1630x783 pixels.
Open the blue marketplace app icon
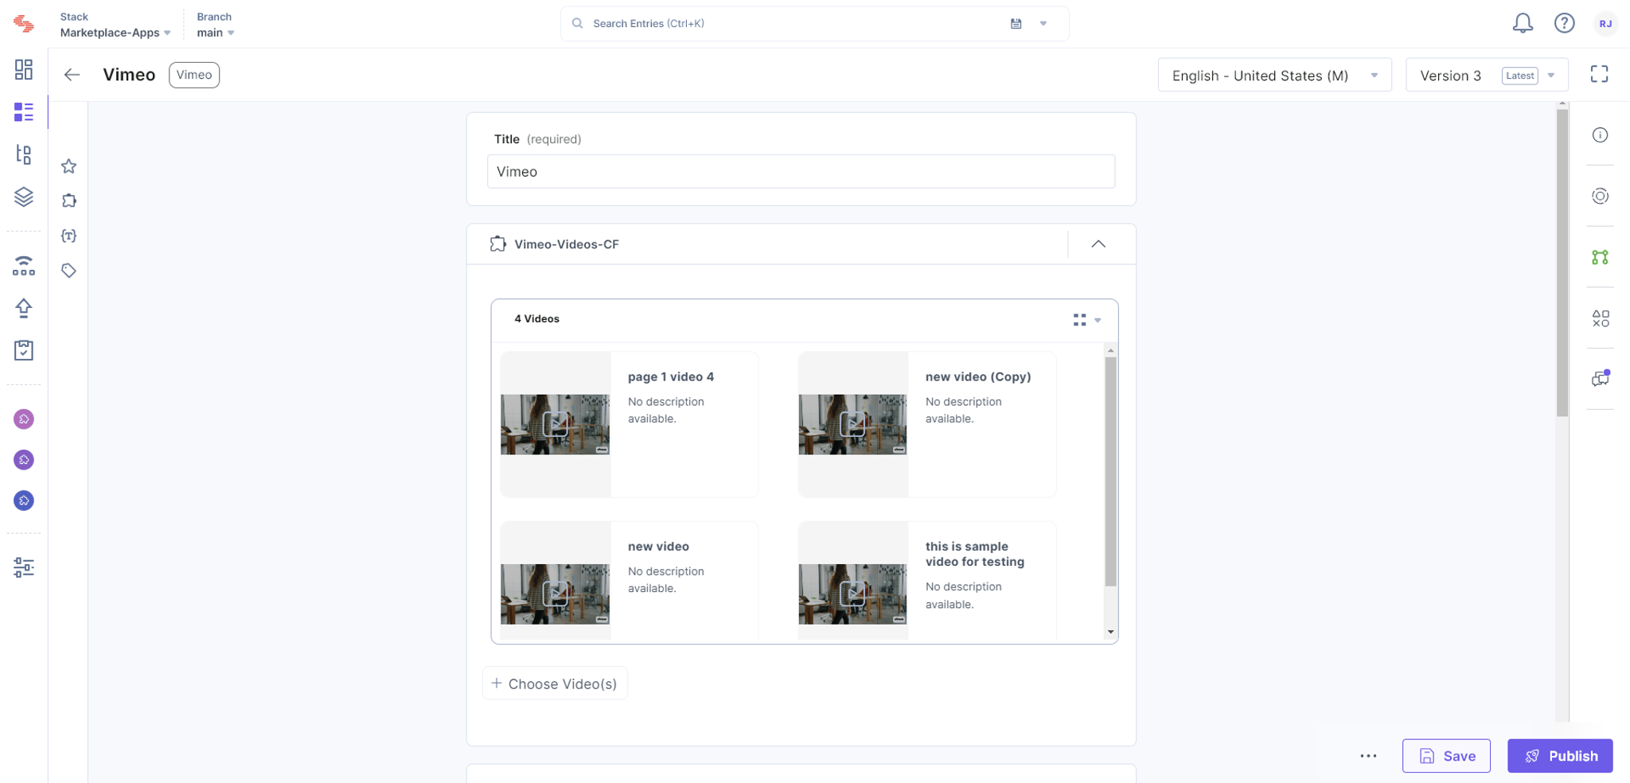24,501
